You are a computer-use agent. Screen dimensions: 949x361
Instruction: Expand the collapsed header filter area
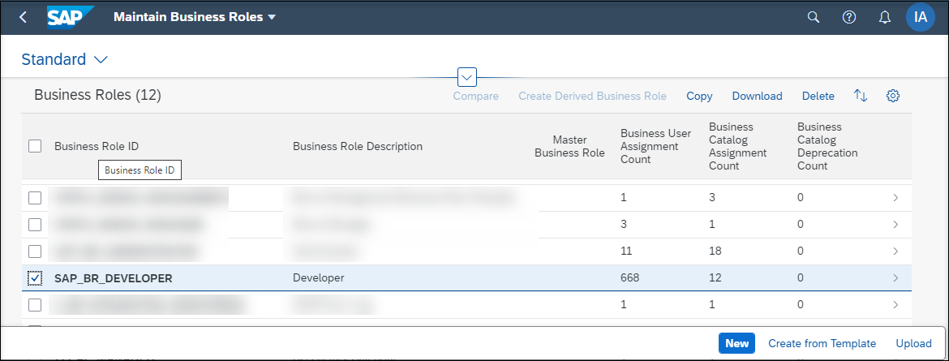click(x=467, y=77)
